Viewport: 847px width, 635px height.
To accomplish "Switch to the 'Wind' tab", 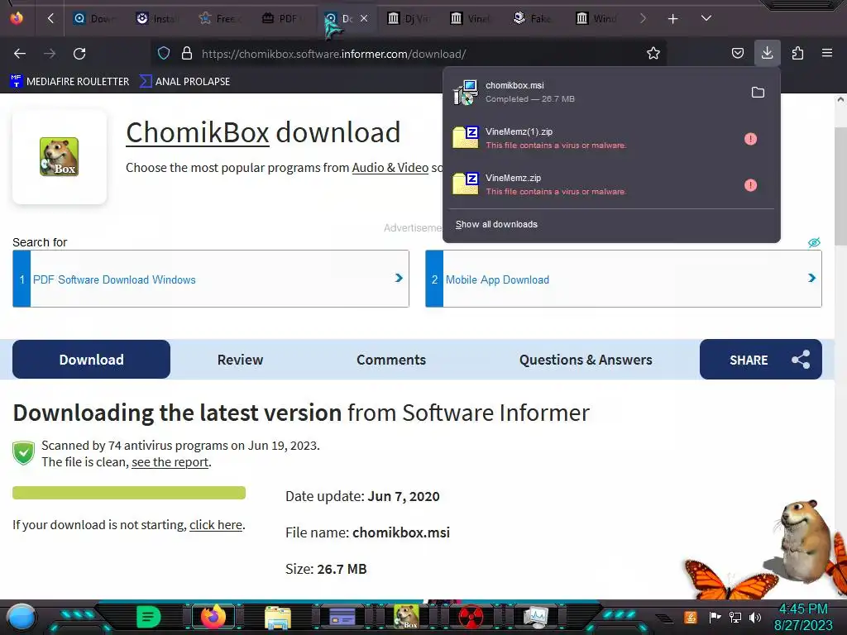I will 597,18.
